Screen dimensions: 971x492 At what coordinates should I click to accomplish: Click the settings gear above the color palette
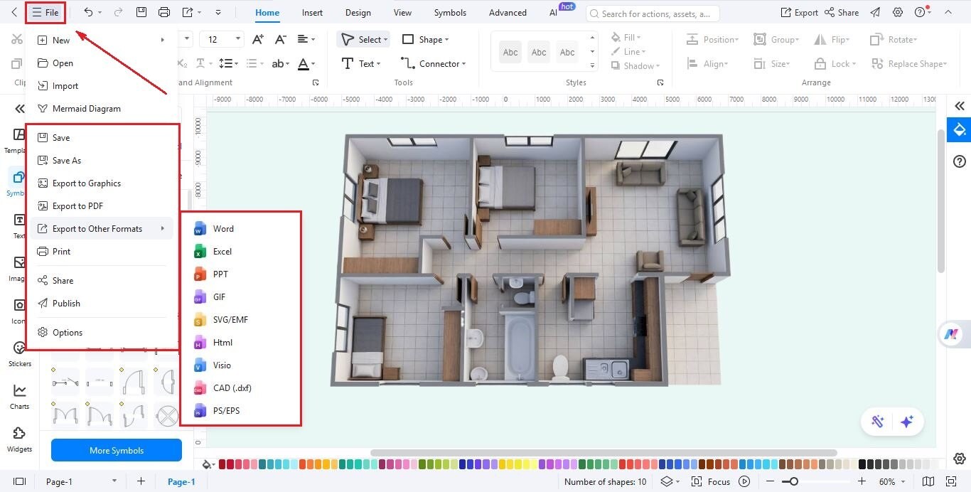(x=960, y=459)
